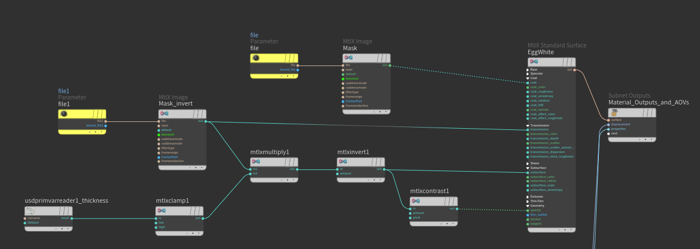
Task: Collapse the Coat section in EggWhite
Action: tap(528, 78)
